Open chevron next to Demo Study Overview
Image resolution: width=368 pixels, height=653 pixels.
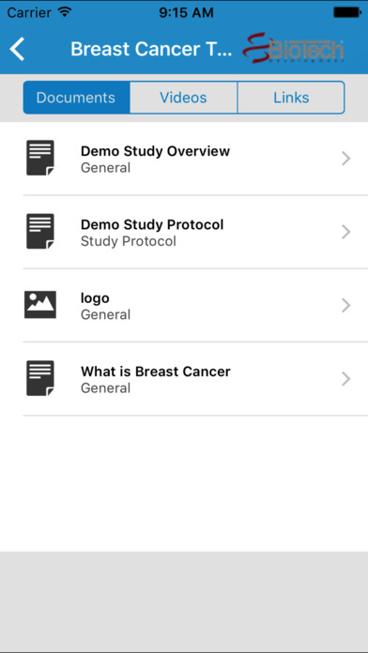[345, 159]
